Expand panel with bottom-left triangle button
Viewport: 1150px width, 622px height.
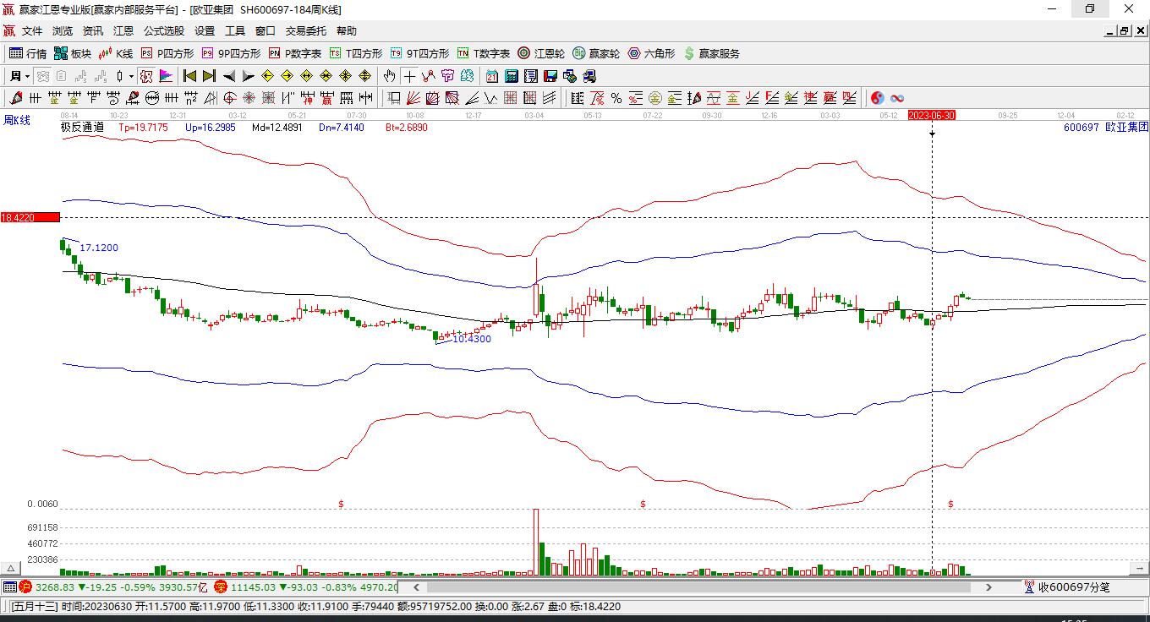pos(11,569)
